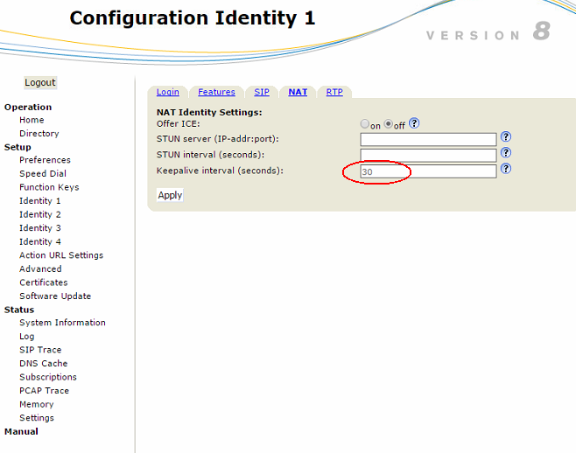
Task: Select the Offer ICE off radio button
Action: click(x=389, y=124)
